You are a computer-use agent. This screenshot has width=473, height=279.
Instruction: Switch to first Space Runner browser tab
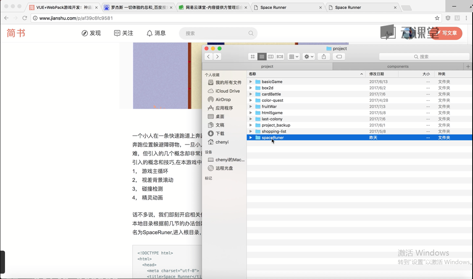[x=287, y=7]
